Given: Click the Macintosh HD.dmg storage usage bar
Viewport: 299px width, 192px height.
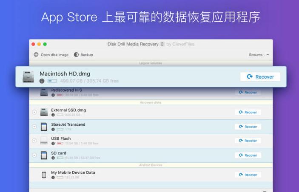Looking at the screenshot, I should pyautogui.click(x=52, y=81).
